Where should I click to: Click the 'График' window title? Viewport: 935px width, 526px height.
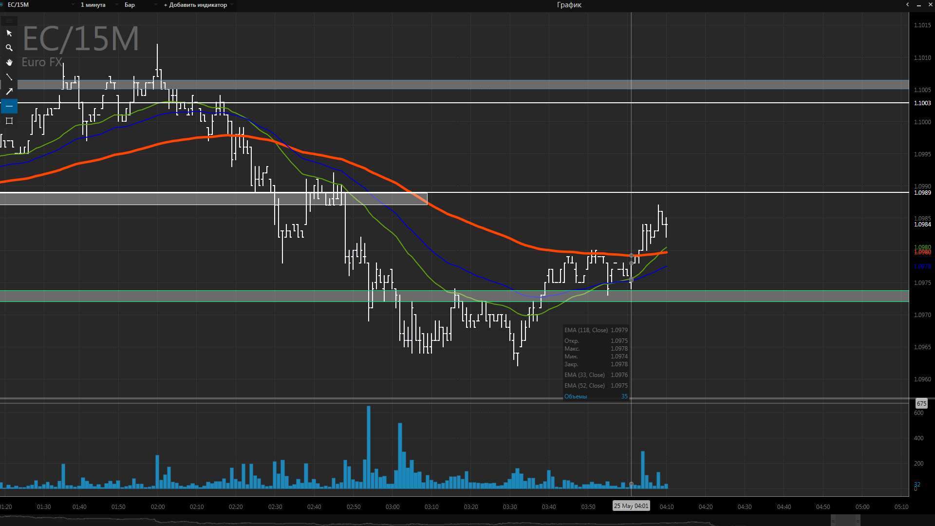(569, 5)
